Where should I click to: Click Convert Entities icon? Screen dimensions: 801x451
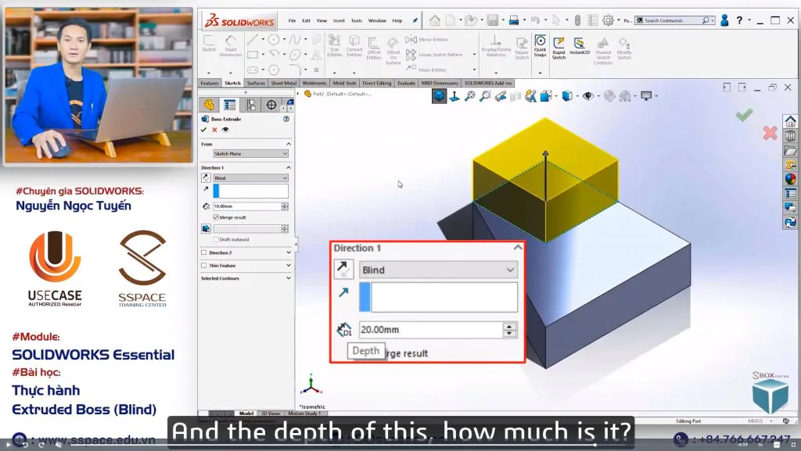[x=354, y=45]
